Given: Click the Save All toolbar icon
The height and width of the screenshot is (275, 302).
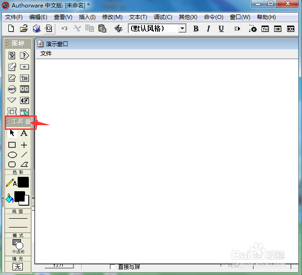Looking at the screenshot, I should (x=36, y=28).
